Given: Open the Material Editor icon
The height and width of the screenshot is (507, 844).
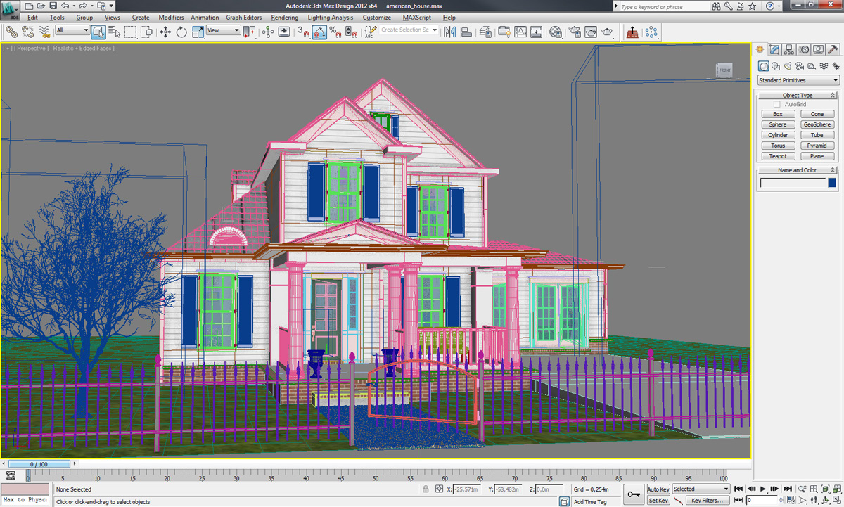Looking at the screenshot, I should [556, 32].
